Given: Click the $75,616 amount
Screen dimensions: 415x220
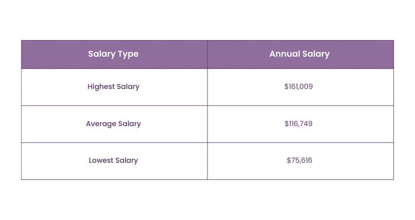Looking at the screenshot, I should coord(299,160).
